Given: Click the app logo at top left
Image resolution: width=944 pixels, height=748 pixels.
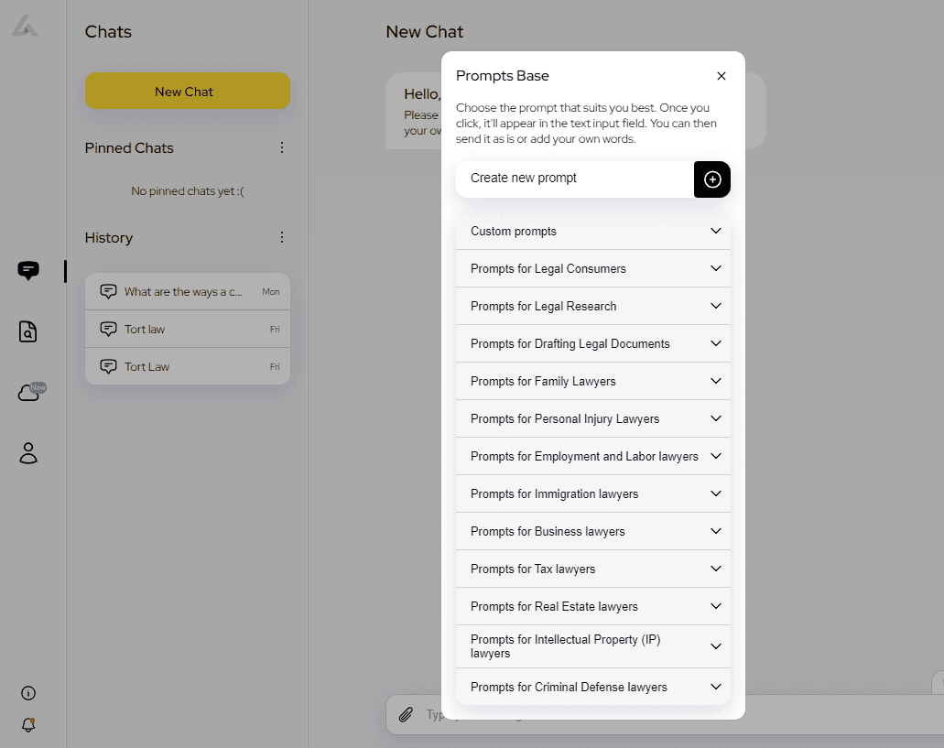Looking at the screenshot, I should 25,26.
